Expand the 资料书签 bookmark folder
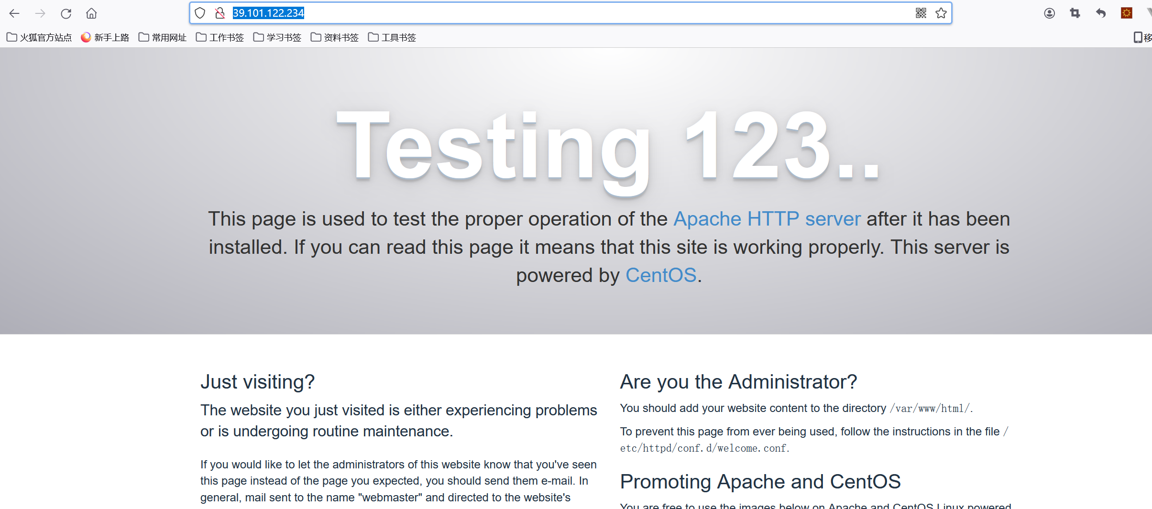 click(335, 37)
